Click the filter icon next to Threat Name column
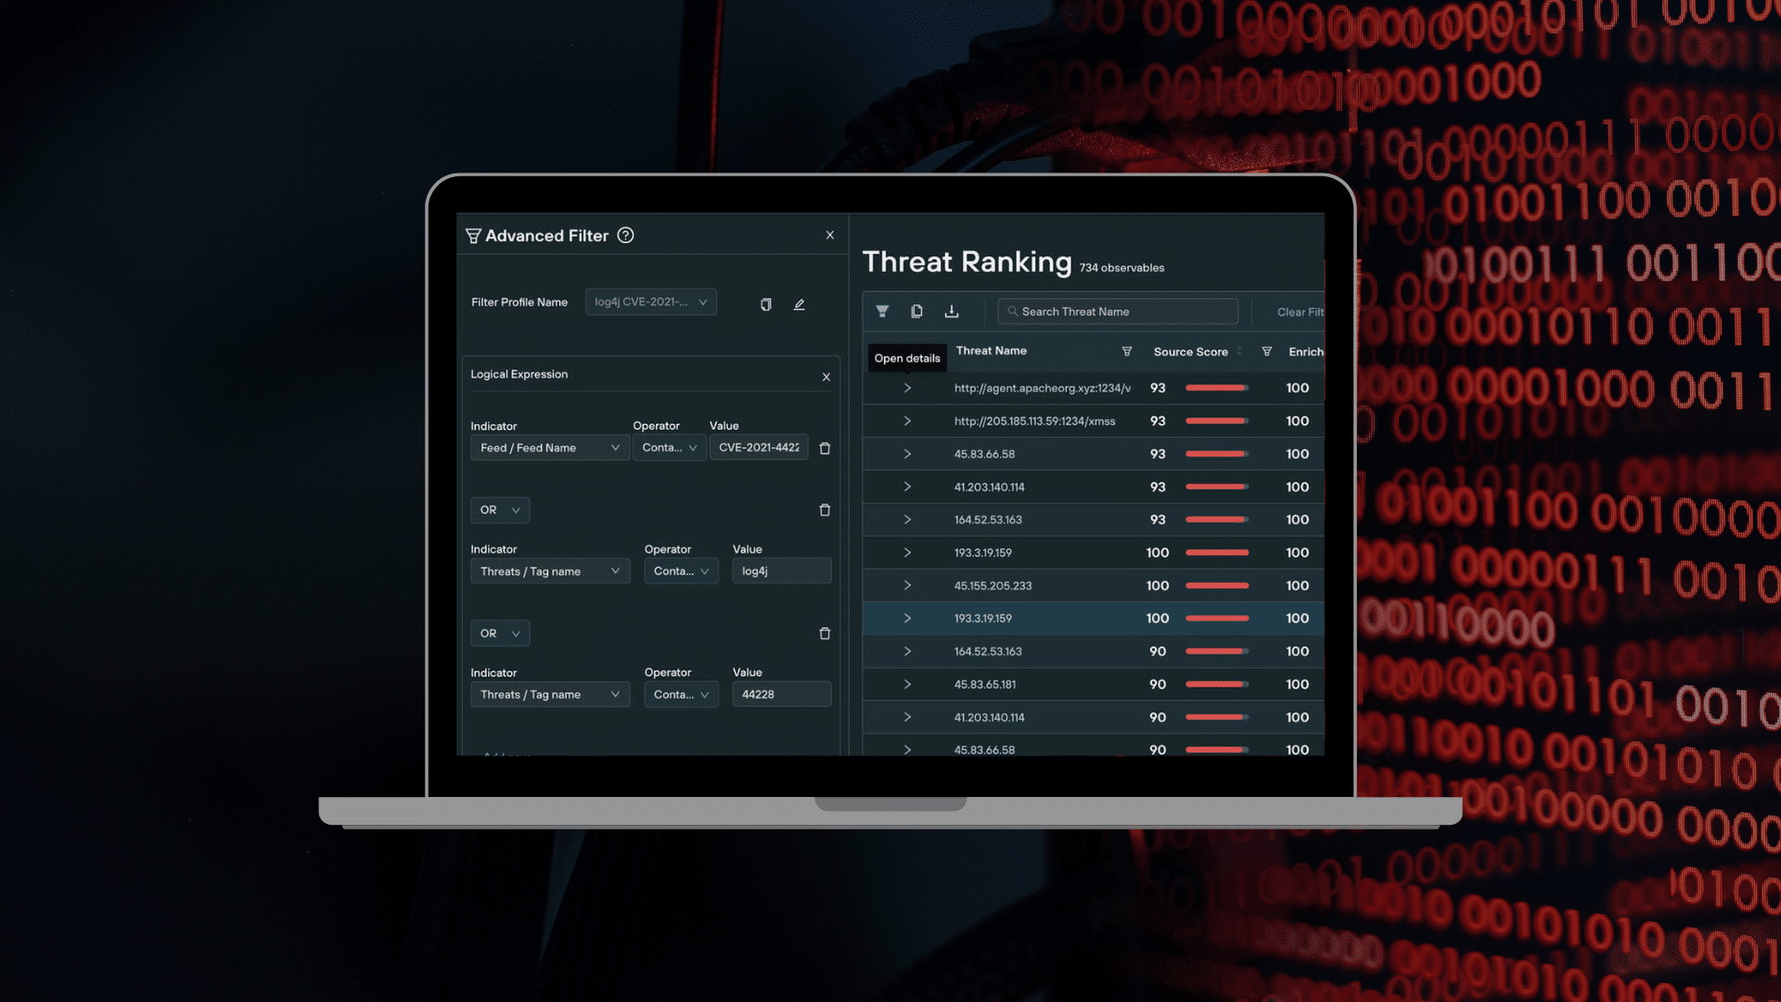This screenshot has width=1781, height=1002. [1125, 353]
